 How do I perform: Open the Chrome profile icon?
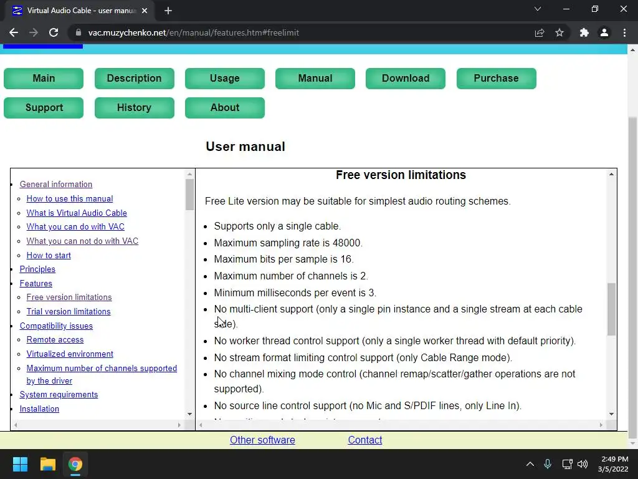click(604, 32)
